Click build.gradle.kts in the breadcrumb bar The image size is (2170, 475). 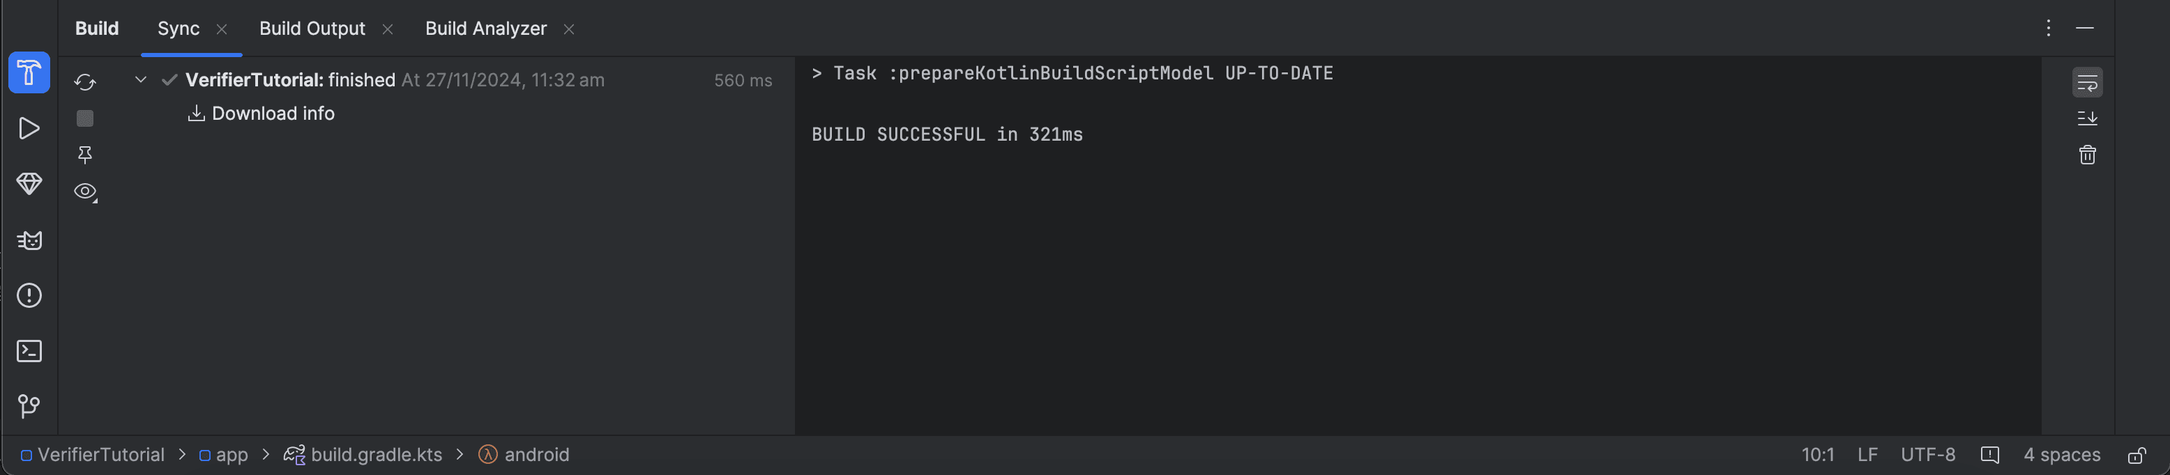point(376,455)
